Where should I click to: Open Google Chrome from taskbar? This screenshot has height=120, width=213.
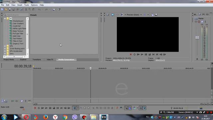coord(65,117)
